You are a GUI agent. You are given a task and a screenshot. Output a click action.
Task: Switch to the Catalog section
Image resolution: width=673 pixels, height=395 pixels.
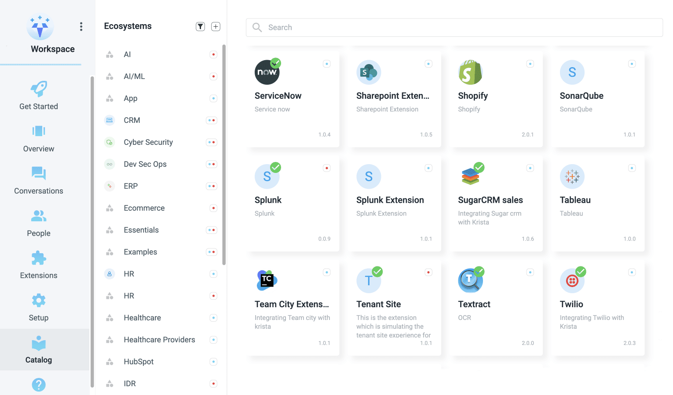(x=39, y=350)
